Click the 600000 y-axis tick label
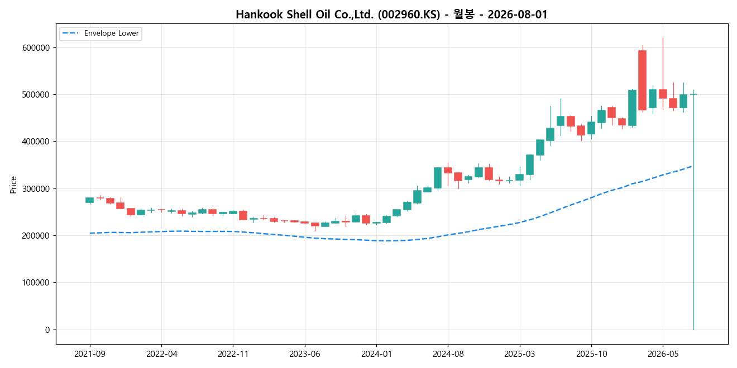The height and width of the screenshot is (368, 737). pyautogui.click(x=37, y=48)
